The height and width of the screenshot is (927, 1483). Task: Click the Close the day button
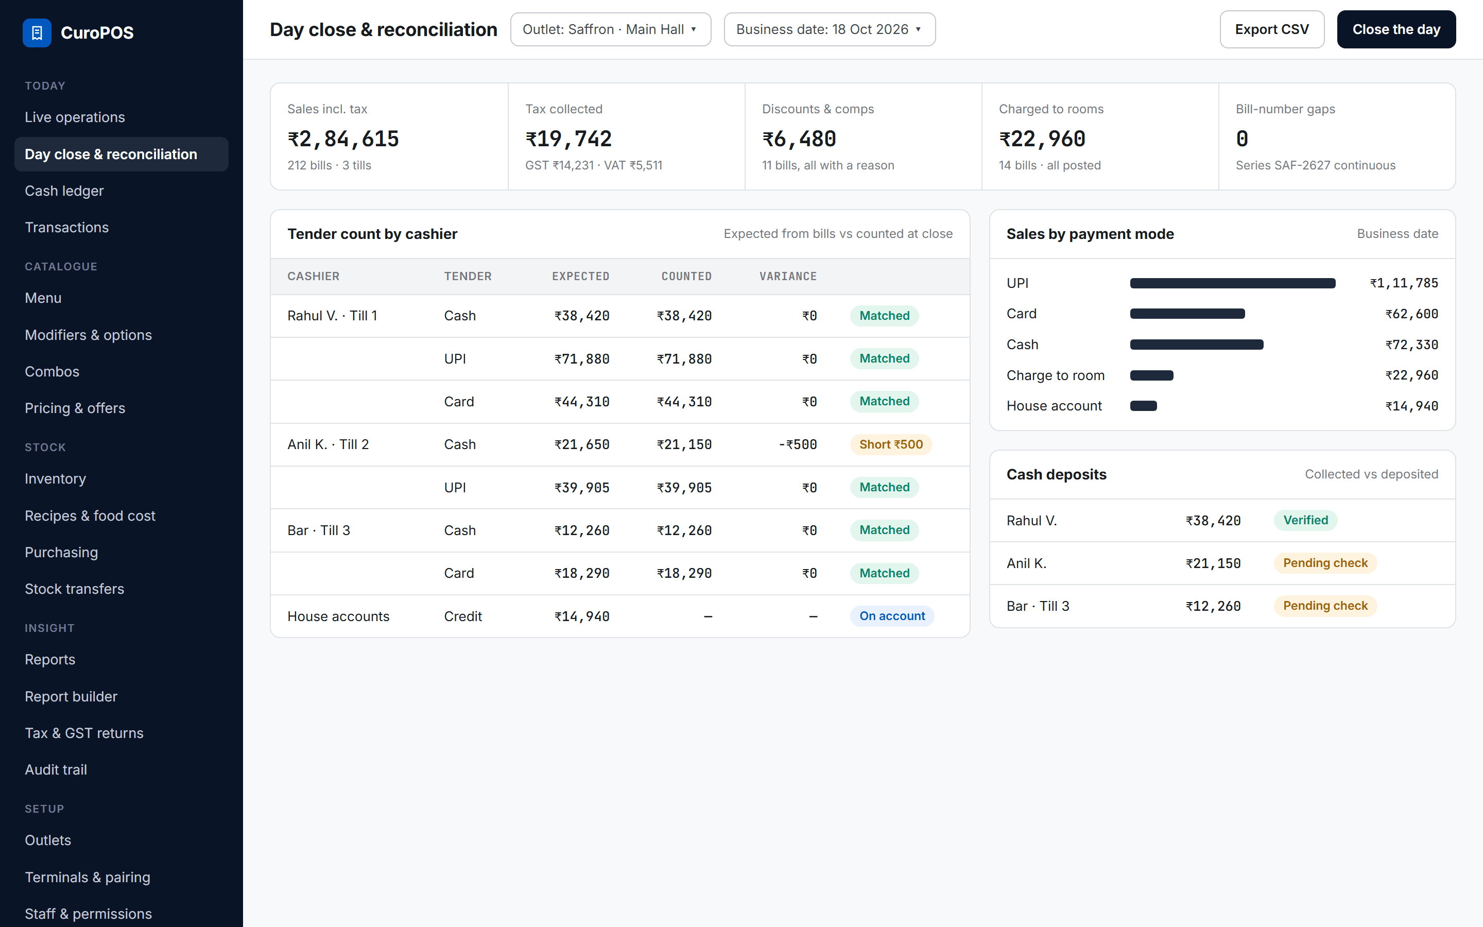point(1396,29)
